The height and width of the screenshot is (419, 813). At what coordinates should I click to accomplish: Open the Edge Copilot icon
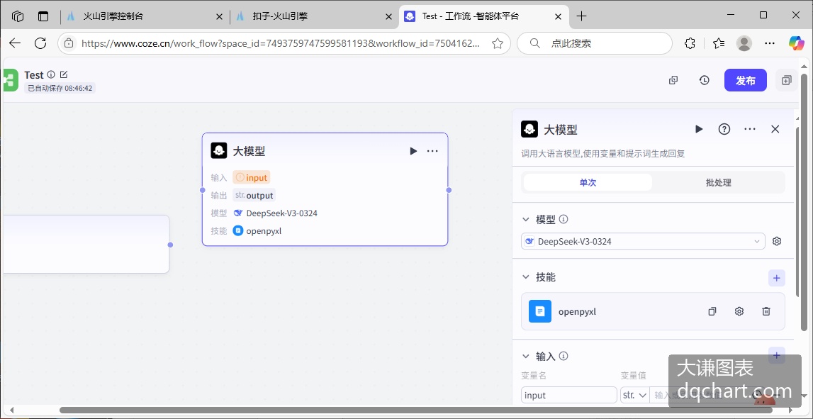[x=796, y=43]
